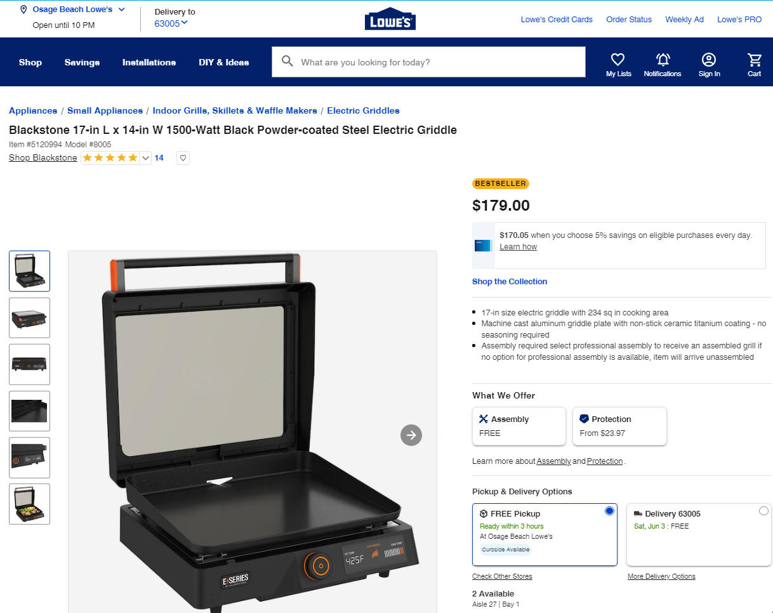This screenshot has height=613, width=773.
Task: Open the Notifications bell icon
Action: coord(663,60)
